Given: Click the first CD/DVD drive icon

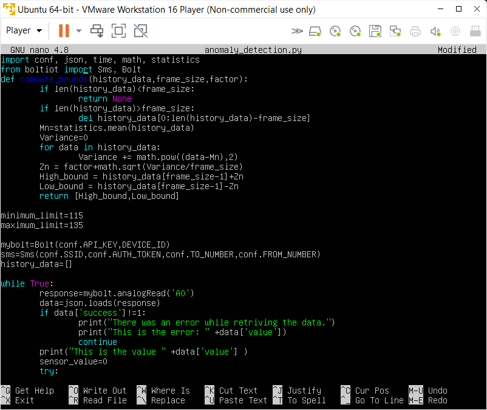Looking at the screenshot, I should [x=335, y=31].
